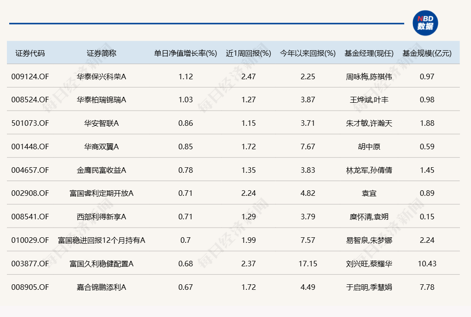Screen dimensions: 471x317
Task: Click fund manager 周咏梅,陈祺伟
Action: coord(369,76)
